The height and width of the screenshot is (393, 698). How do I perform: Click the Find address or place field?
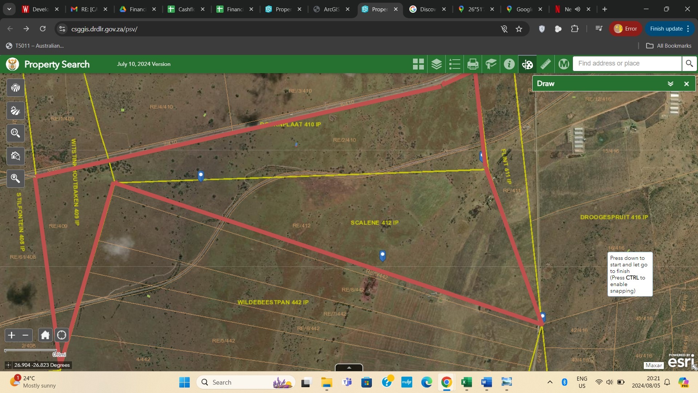(x=627, y=63)
